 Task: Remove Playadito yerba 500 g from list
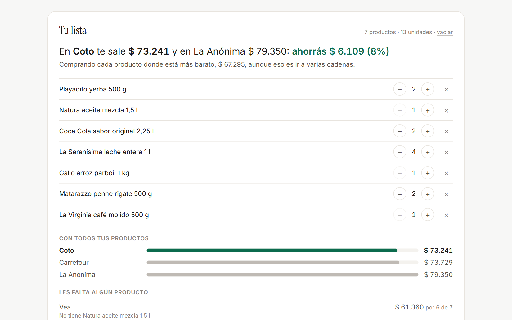click(x=446, y=90)
